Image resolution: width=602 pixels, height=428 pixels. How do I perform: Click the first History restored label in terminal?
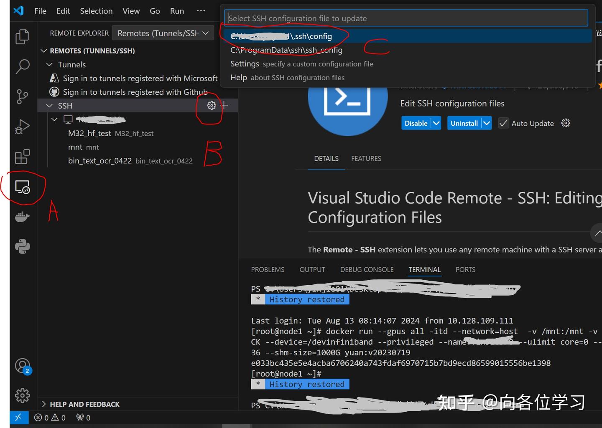[x=307, y=299]
